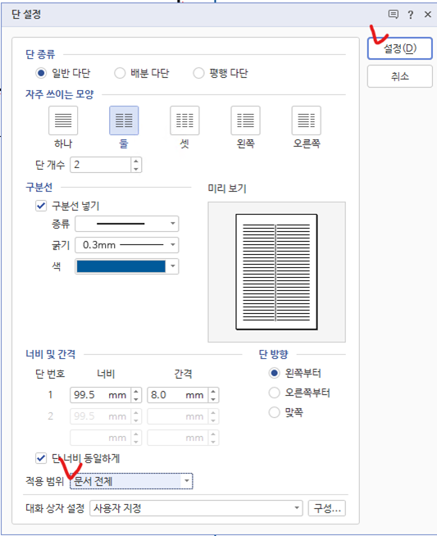Expand the 굵기 0.3mm thickness dropdown
The width and height of the screenshot is (437, 536).
coord(127,245)
